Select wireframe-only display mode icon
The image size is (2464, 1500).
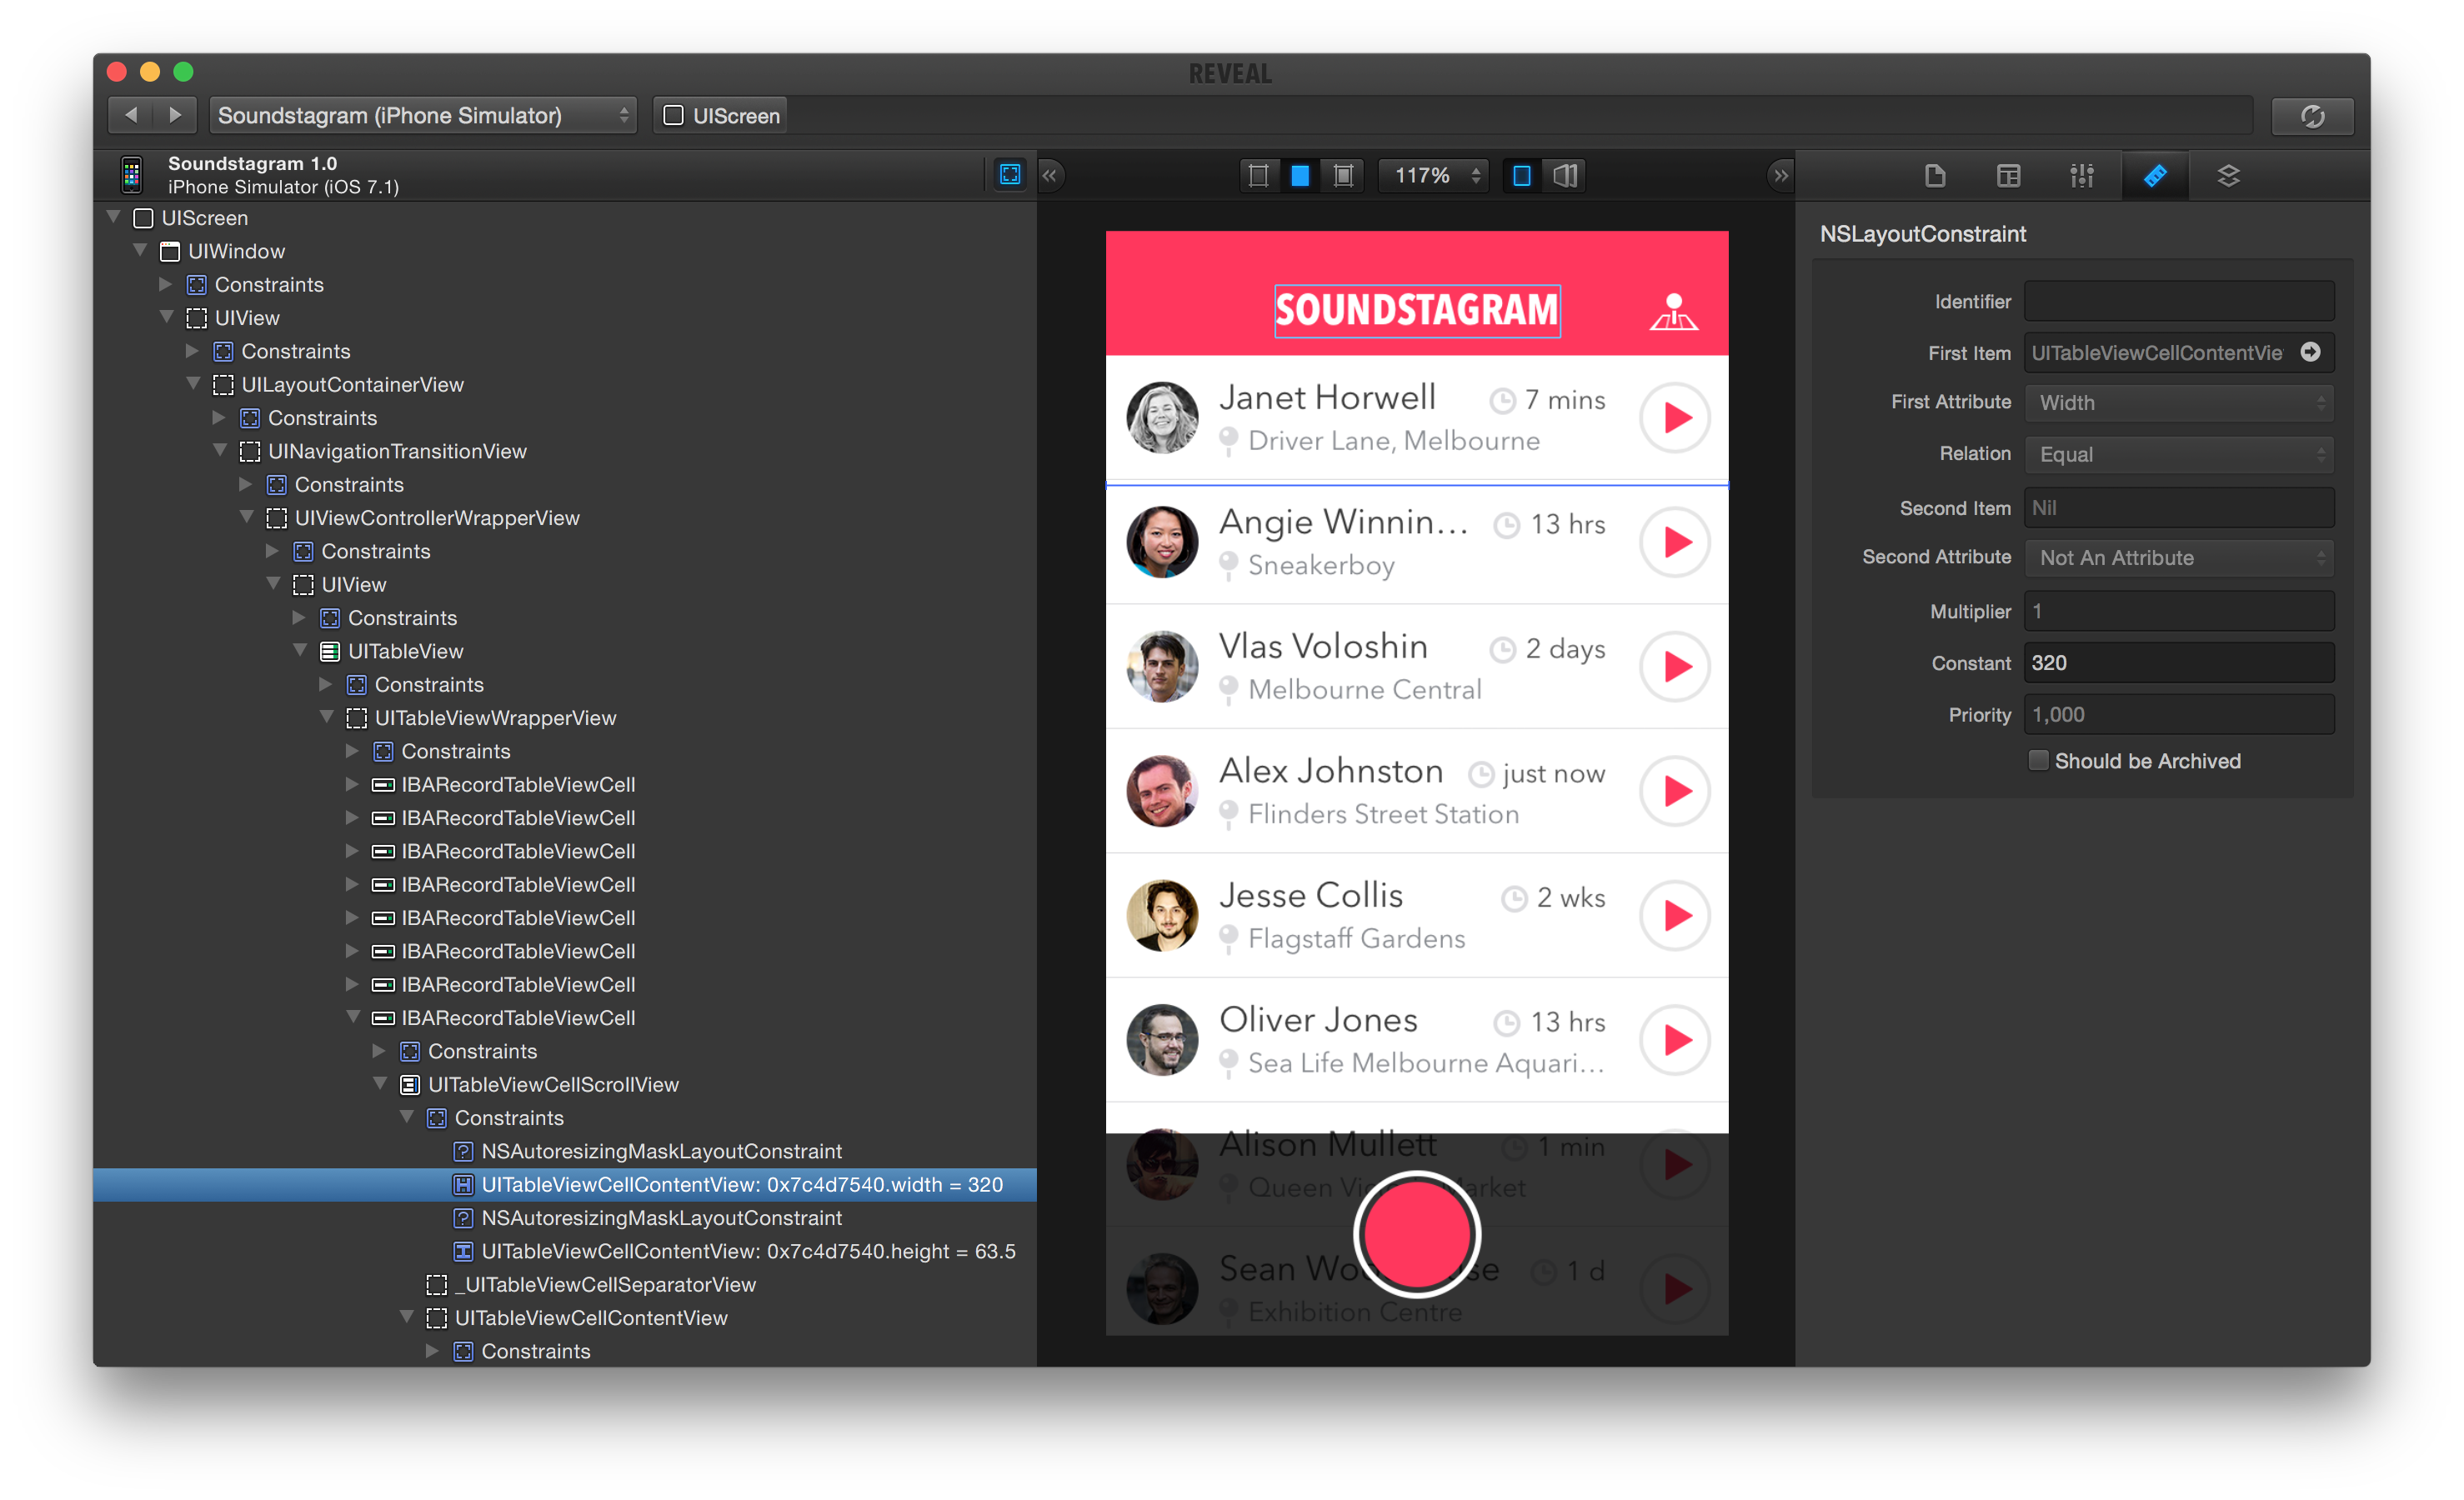point(1258,176)
